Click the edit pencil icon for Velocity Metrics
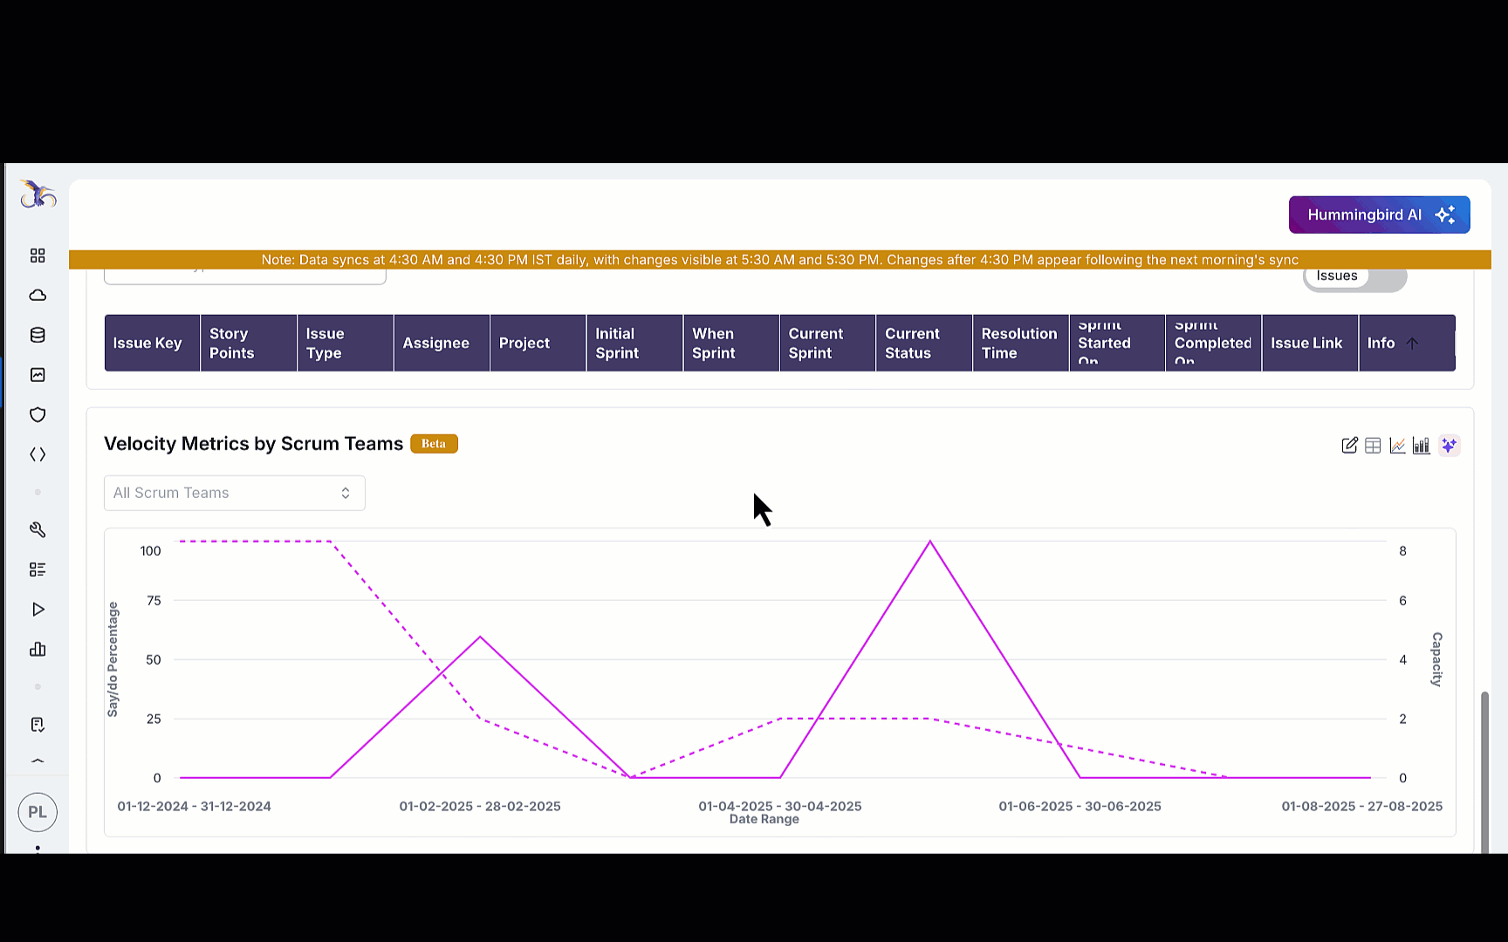Viewport: 1508px width, 942px height. click(x=1349, y=446)
